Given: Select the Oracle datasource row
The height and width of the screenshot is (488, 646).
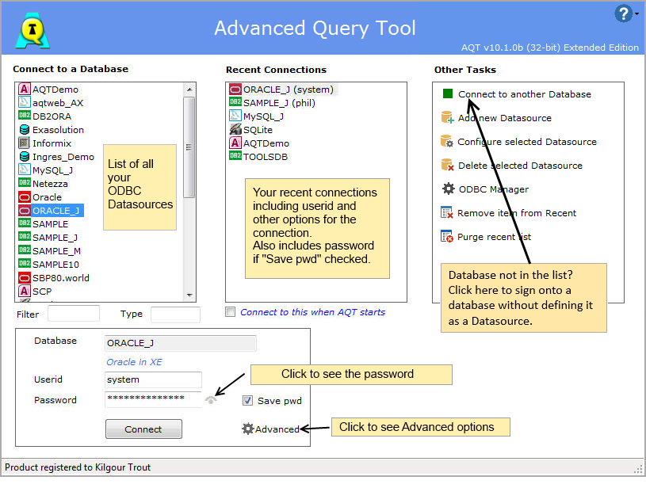Looking at the screenshot, I should (40, 196).
